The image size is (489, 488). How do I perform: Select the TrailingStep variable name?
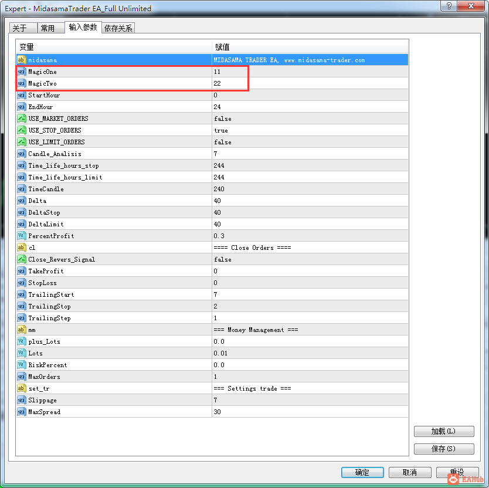point(50,318)
